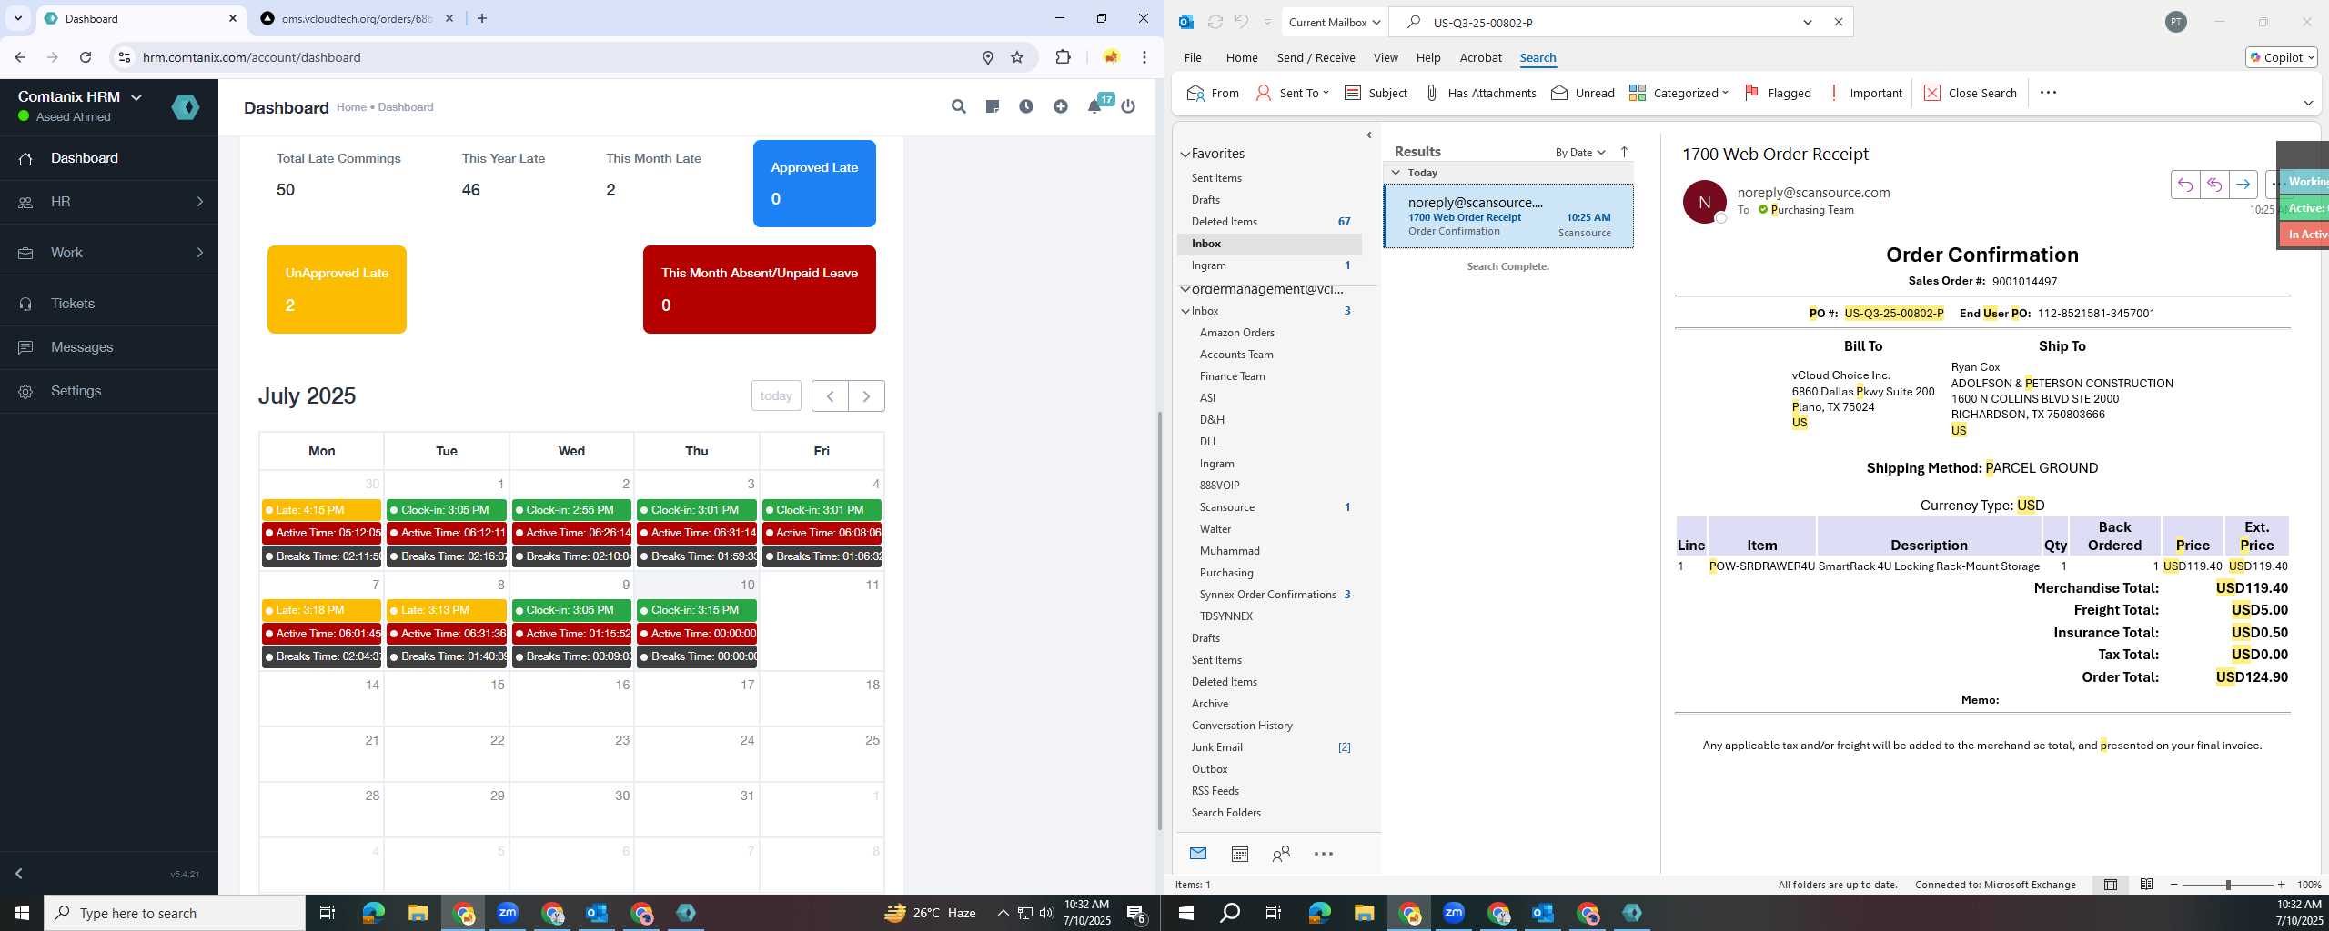Collapse the Favorites folder group
Image resolution: width=2329 pixels, height=931 pixels.
1185,154
